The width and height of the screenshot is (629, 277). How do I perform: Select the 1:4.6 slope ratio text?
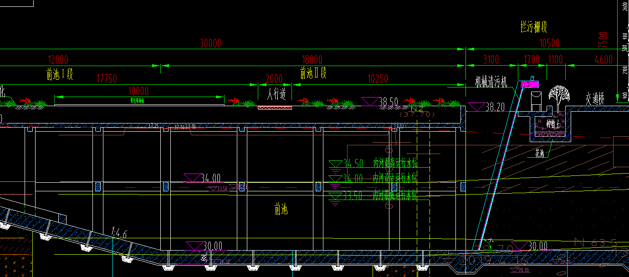(x=119, y=233)
